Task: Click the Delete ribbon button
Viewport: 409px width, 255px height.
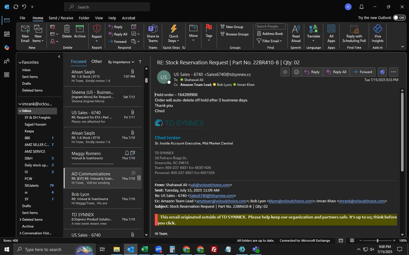Action: pos(67,31)
